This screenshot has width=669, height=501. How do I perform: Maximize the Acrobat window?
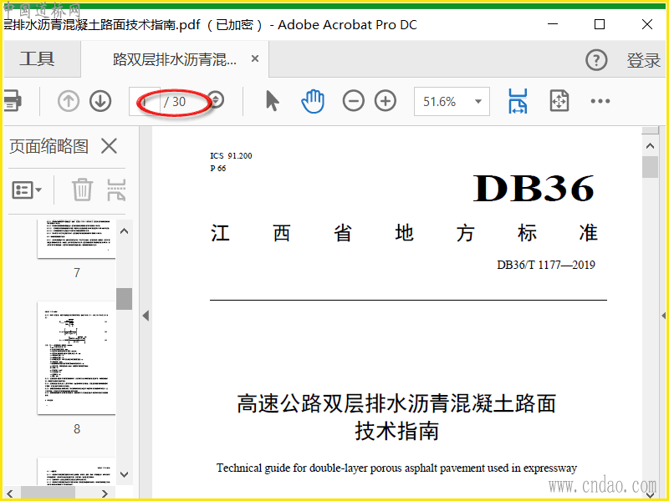(600, 24)
